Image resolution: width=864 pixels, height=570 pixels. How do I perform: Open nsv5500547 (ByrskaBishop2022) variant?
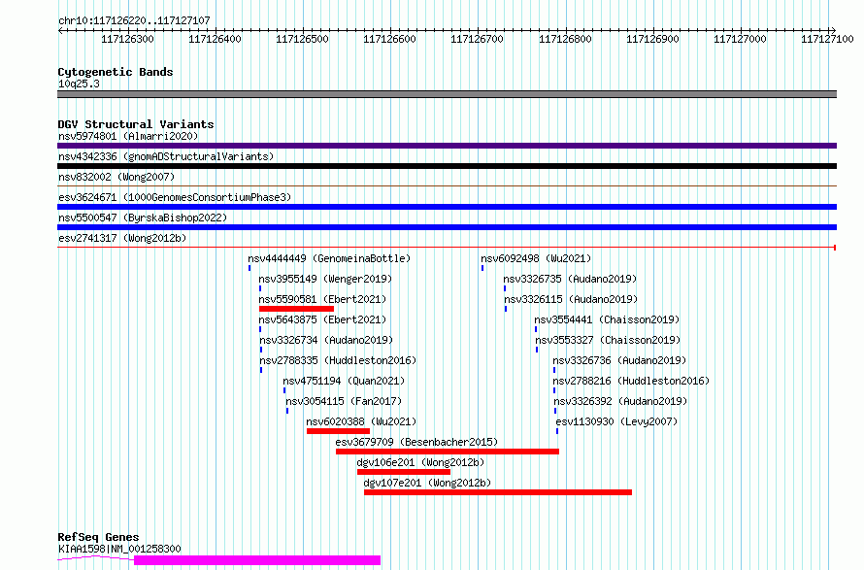(143, 218)
